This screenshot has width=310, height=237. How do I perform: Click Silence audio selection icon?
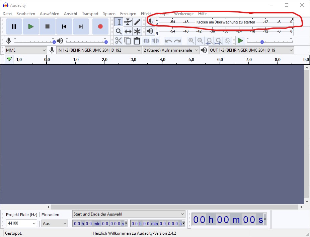155,41
